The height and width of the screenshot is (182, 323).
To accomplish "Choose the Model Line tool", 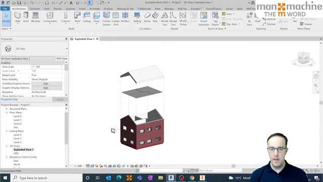I will pyautogui.click(x=173, y=19).
